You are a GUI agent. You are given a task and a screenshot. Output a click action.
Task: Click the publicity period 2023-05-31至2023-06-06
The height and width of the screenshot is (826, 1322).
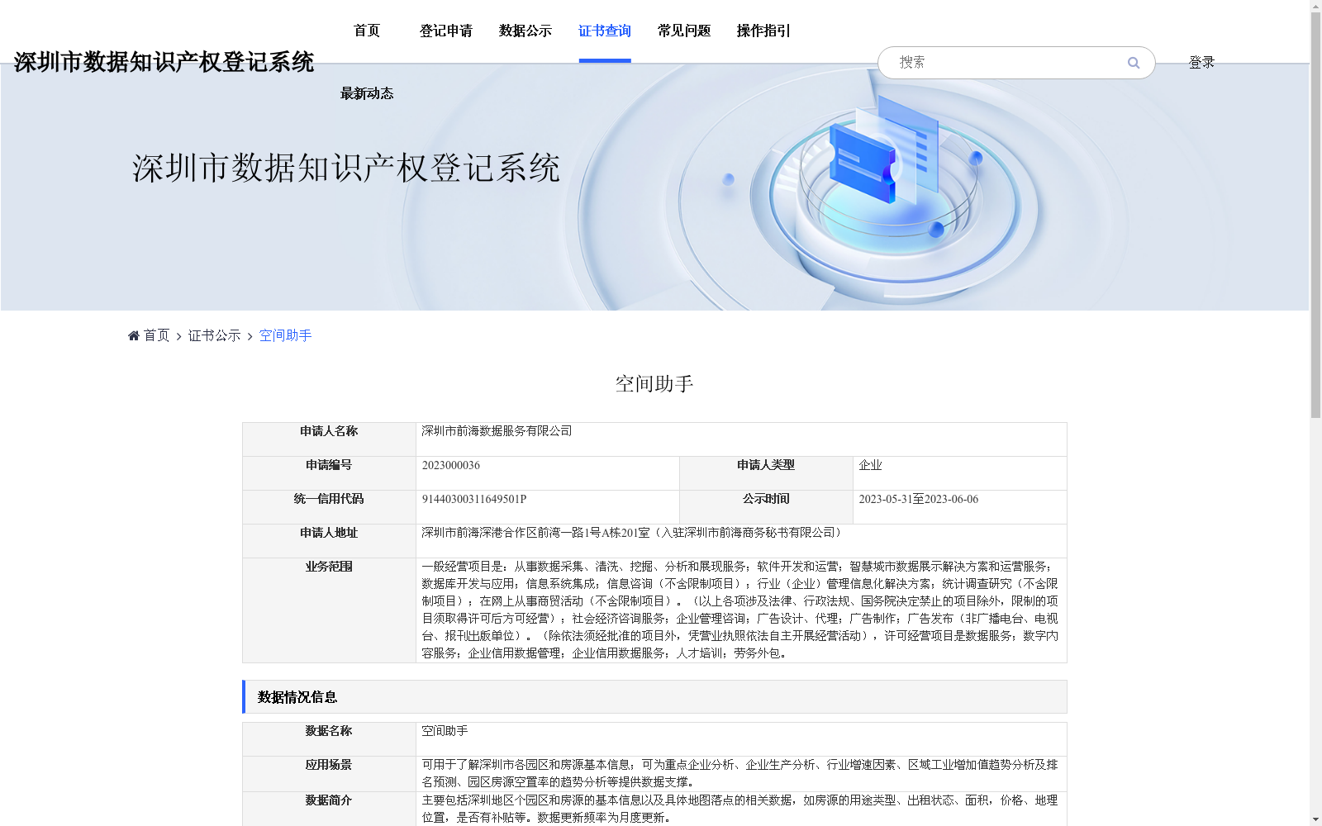(919, 499)
